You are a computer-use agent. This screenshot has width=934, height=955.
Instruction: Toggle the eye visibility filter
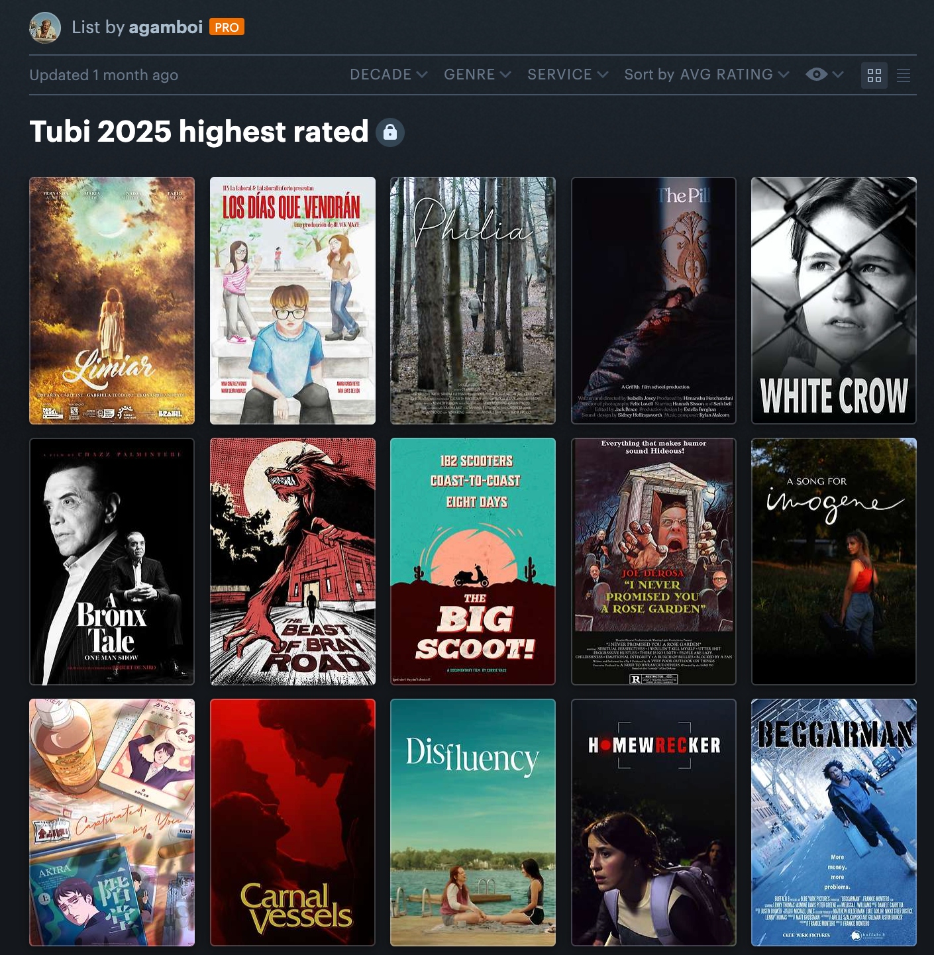click(823, 75)
